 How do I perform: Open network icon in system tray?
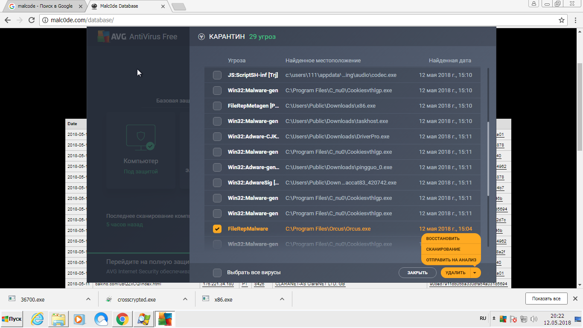coord(524,319)
